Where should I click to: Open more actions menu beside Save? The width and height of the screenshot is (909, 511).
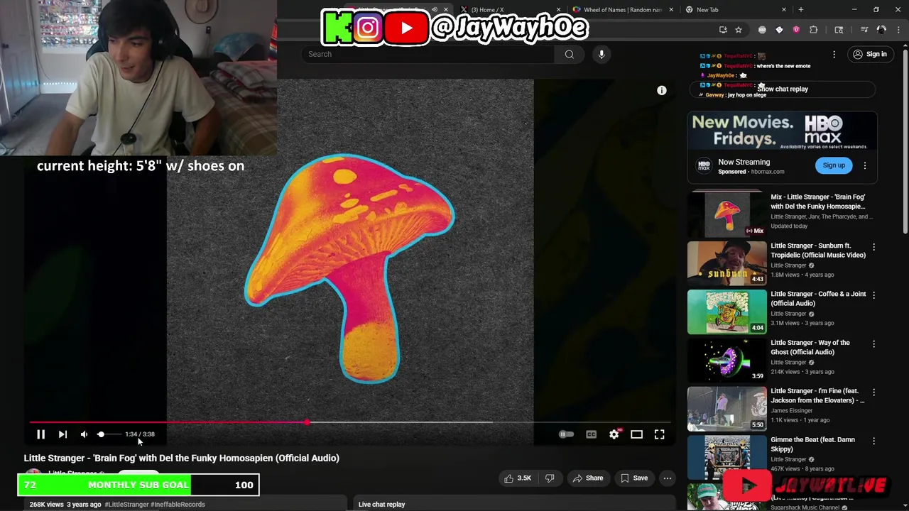pos(668,478)
